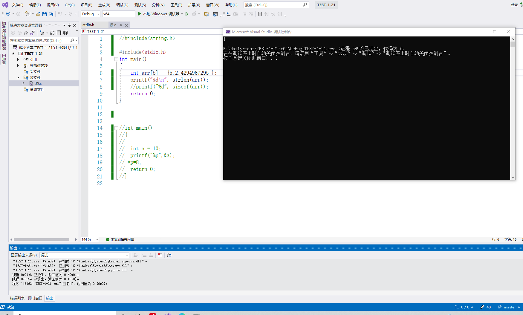Viewport: 523px width, 315px height.
Task: Click the collapse all icon in Solution Explorer
Action: point(59,33)
